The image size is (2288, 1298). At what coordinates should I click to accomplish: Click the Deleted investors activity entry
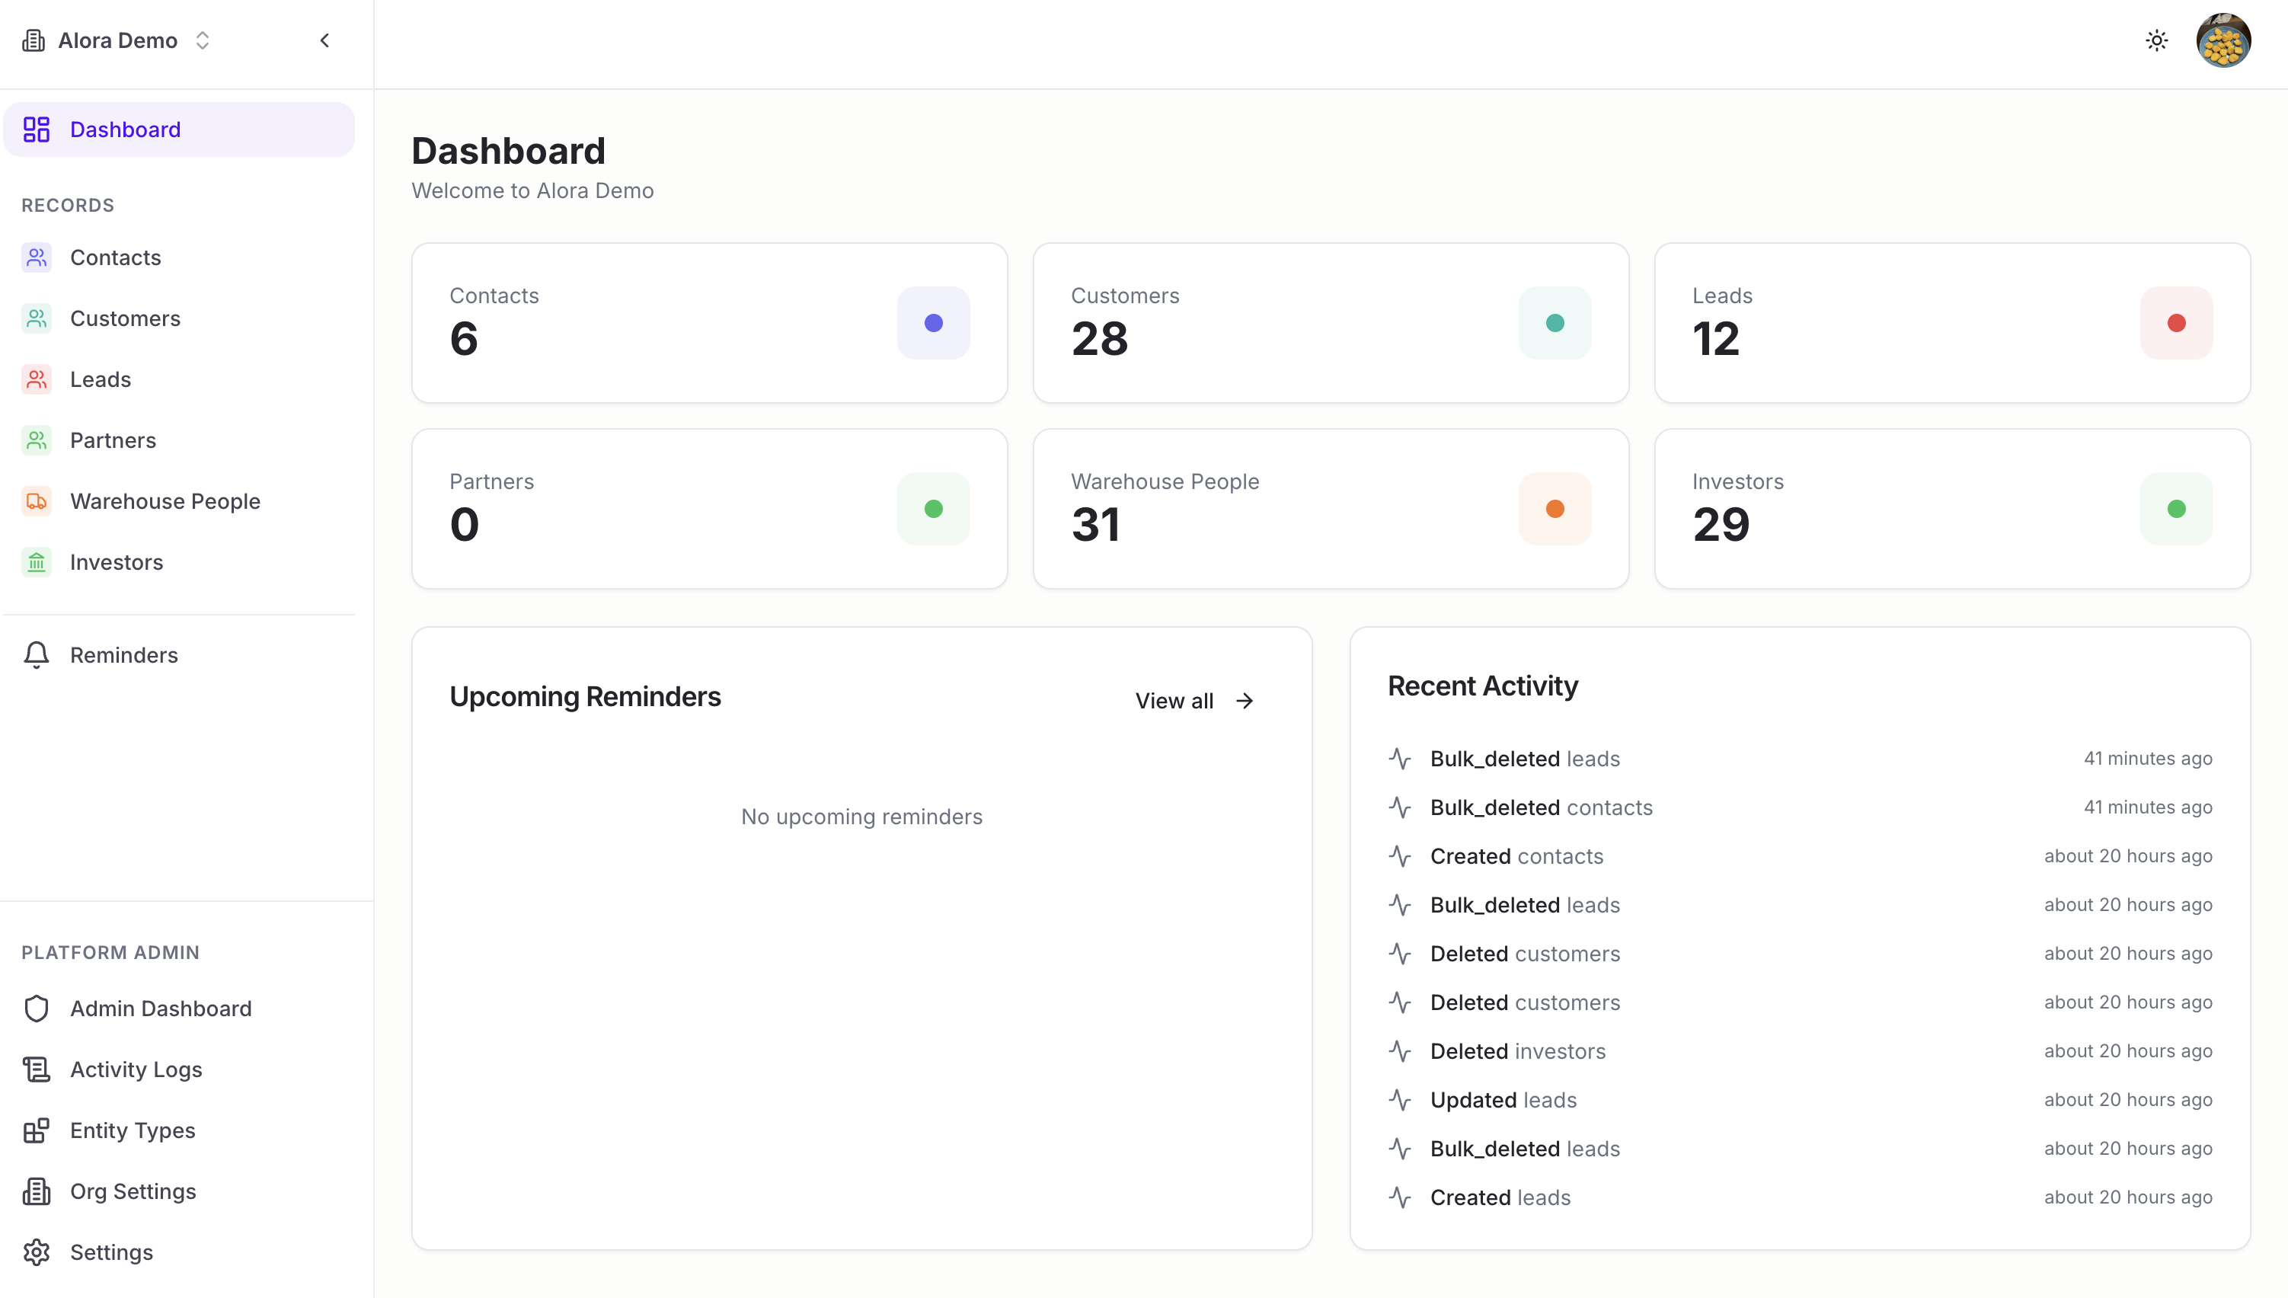coord(1517,1051)
